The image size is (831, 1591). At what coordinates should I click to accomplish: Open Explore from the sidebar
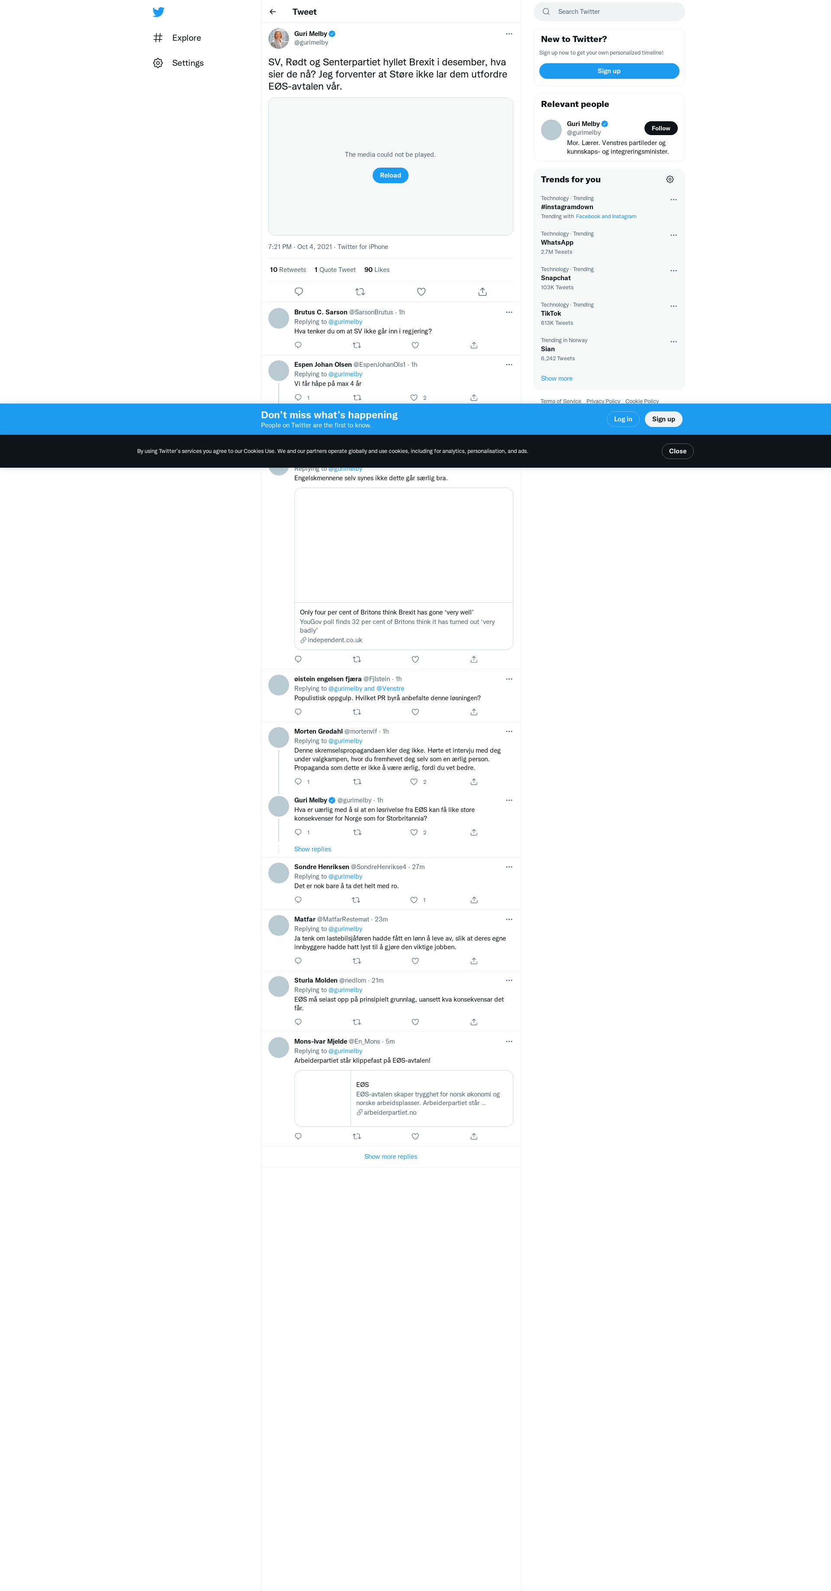(177, 38)
